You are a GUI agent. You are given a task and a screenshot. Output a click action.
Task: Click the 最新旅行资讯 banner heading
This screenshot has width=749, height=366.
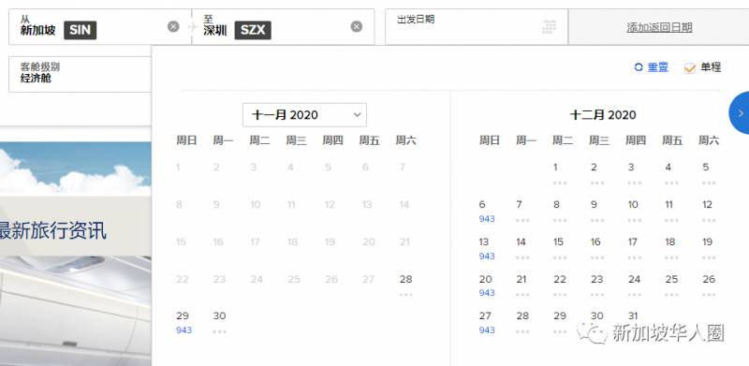tap(52, 231)
